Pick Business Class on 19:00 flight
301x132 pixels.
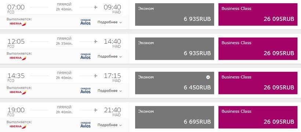[x=258, y=117]
